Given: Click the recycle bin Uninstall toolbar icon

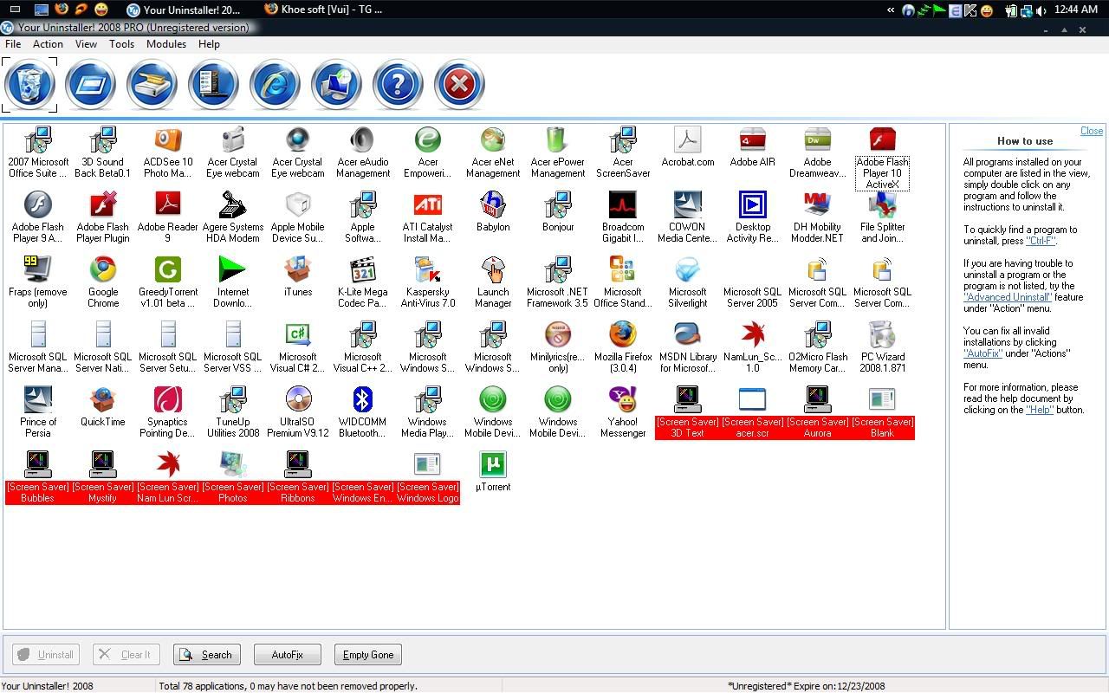Looking at the screenshot, I should (30, 85).
